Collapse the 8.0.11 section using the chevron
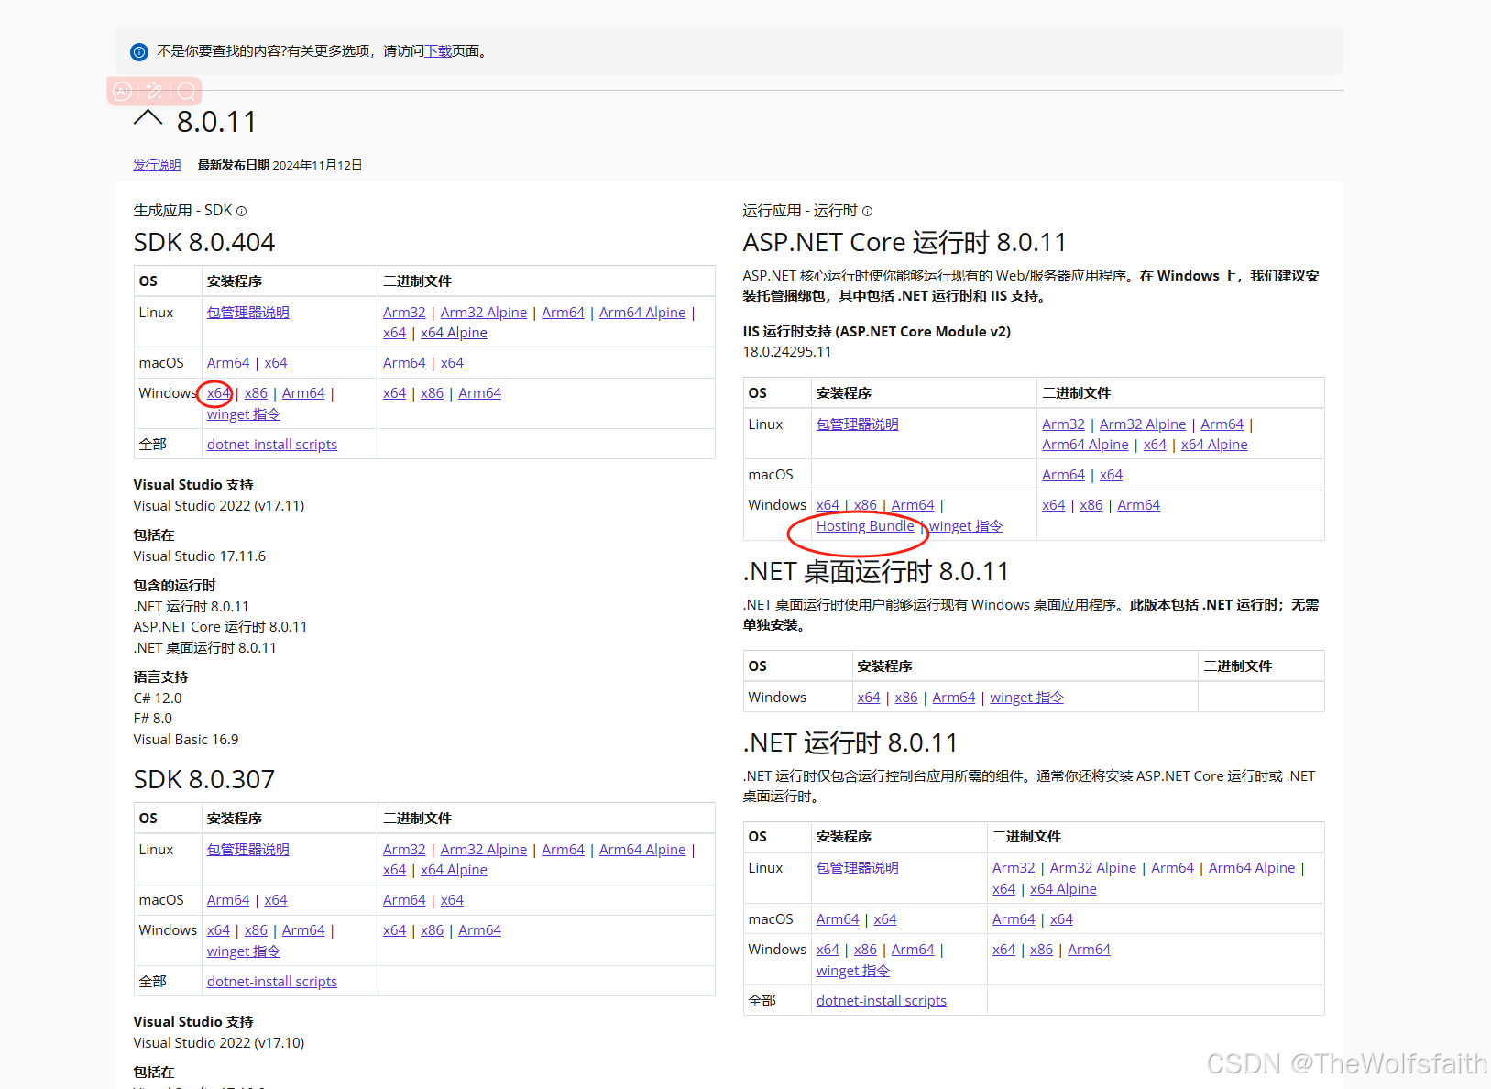 148,119
